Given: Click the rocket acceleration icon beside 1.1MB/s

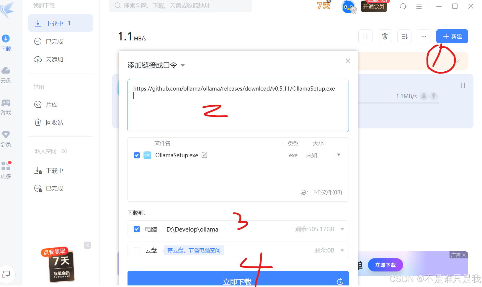Looking at the screenshot, I should [424, 96].
